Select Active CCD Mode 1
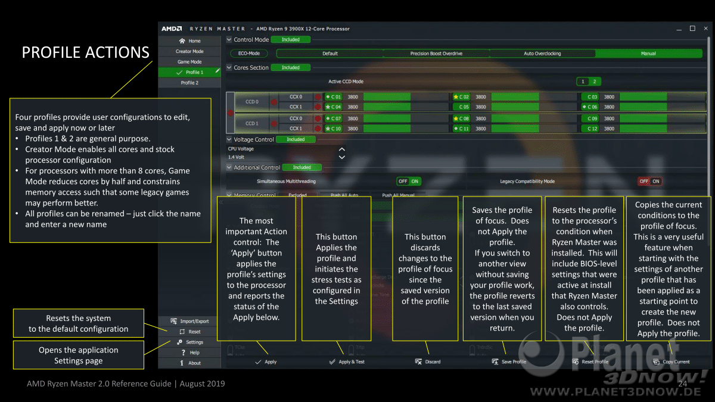The height and width of the screenshot is (402, 715). tap(583, 82)
